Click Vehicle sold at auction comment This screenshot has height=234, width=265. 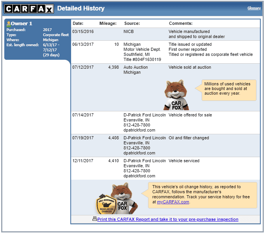click(190, 67)
